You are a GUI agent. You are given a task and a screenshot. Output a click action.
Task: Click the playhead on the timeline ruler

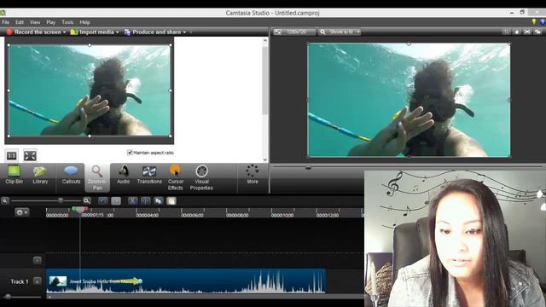coord(79,209)
